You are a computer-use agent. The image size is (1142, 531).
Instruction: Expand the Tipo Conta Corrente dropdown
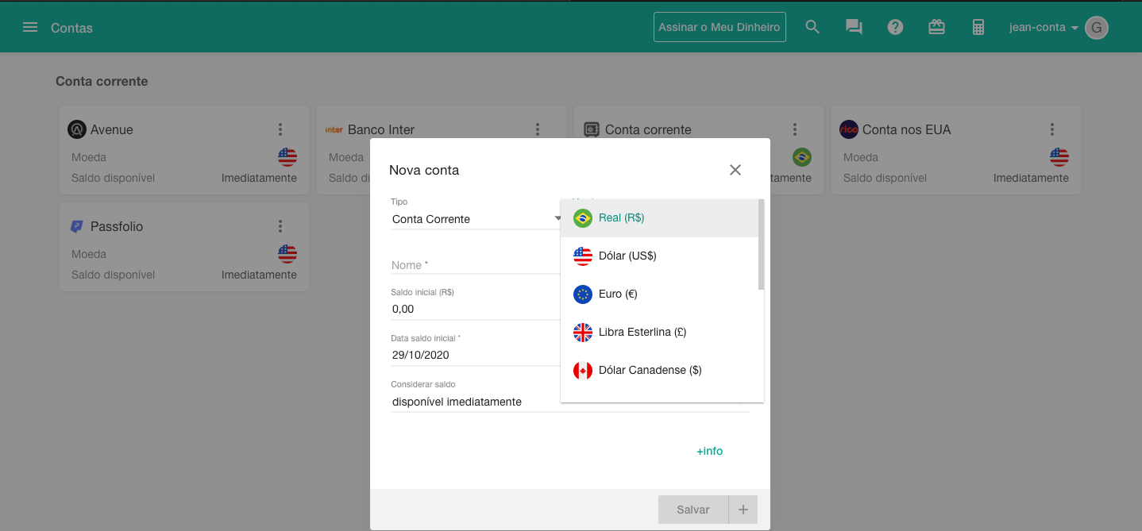coord(476,219)
